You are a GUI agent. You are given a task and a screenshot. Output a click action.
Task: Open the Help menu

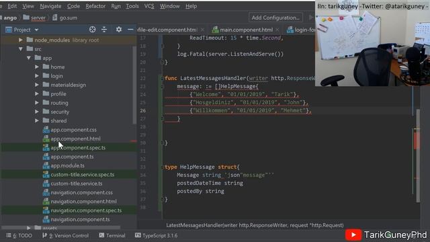coord(191,6)
